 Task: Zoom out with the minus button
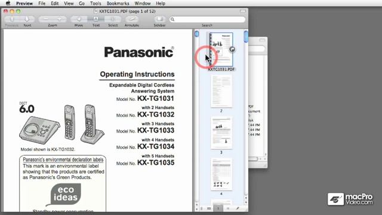coord(45,19)
